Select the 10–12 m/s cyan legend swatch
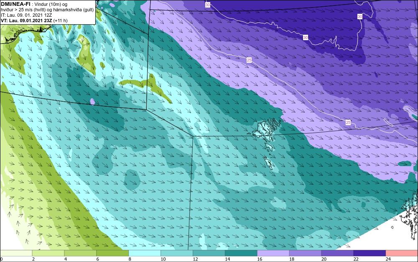418x262 pixels. coord(177,253)
